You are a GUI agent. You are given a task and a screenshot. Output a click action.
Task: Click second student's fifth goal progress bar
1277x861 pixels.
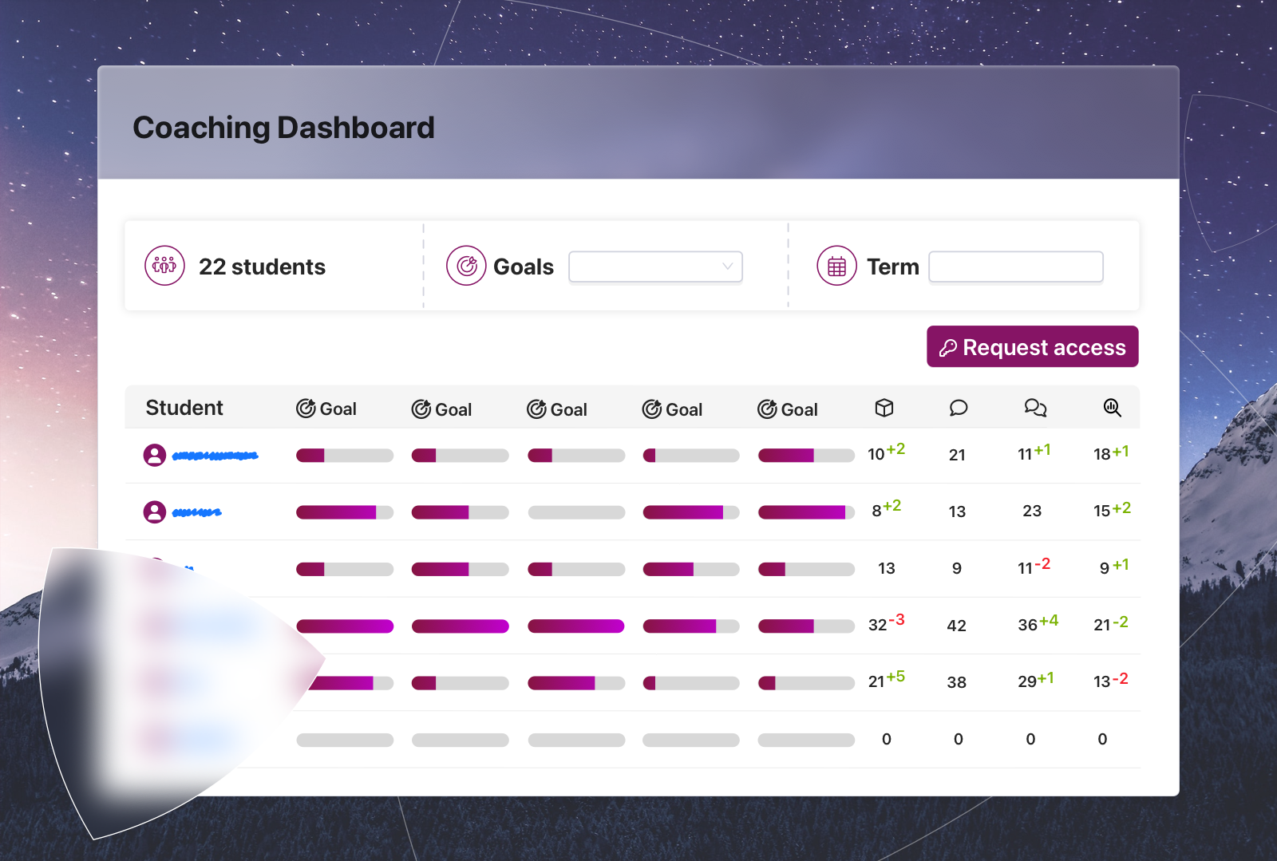(x=806, y=512)
